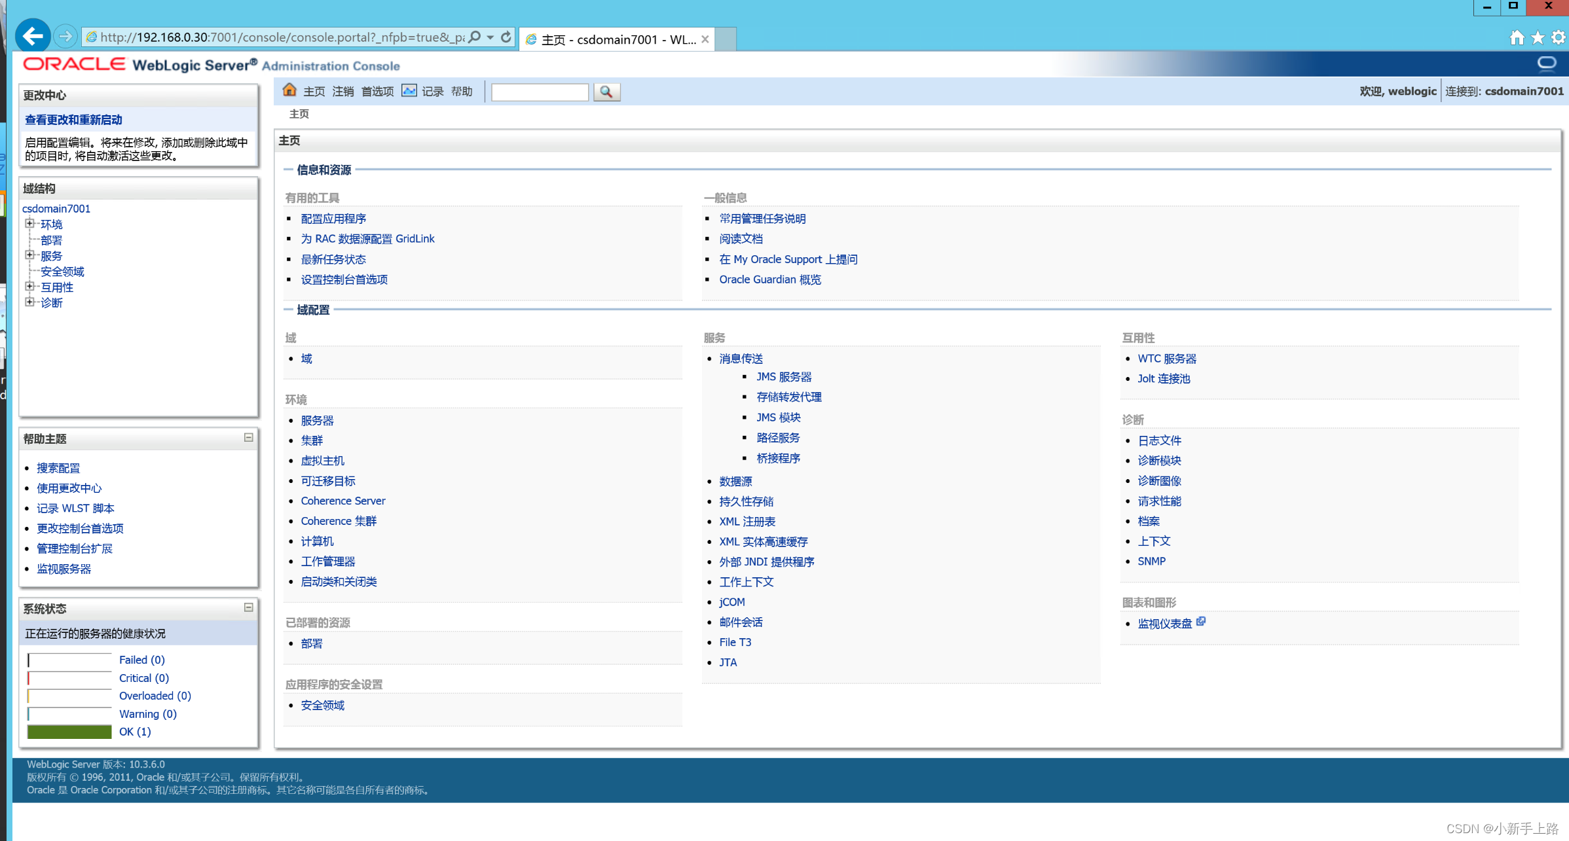Open the 监视仪表盘 link
Screen dimensions: 1569x841
click(x=1165, y=623)
